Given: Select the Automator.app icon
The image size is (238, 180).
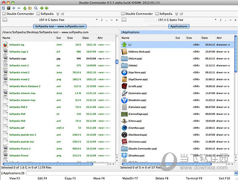Looking at the screenshot, I should pyautogui.click(x=124, y=93).
